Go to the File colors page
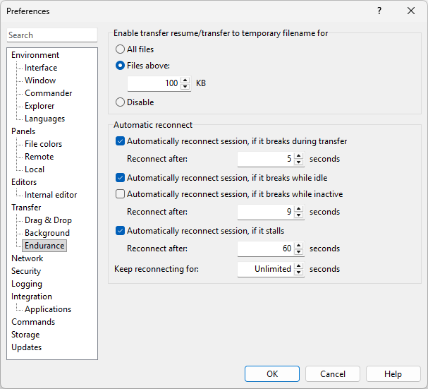This screenshot has width=428, height=389. point(43,144)
